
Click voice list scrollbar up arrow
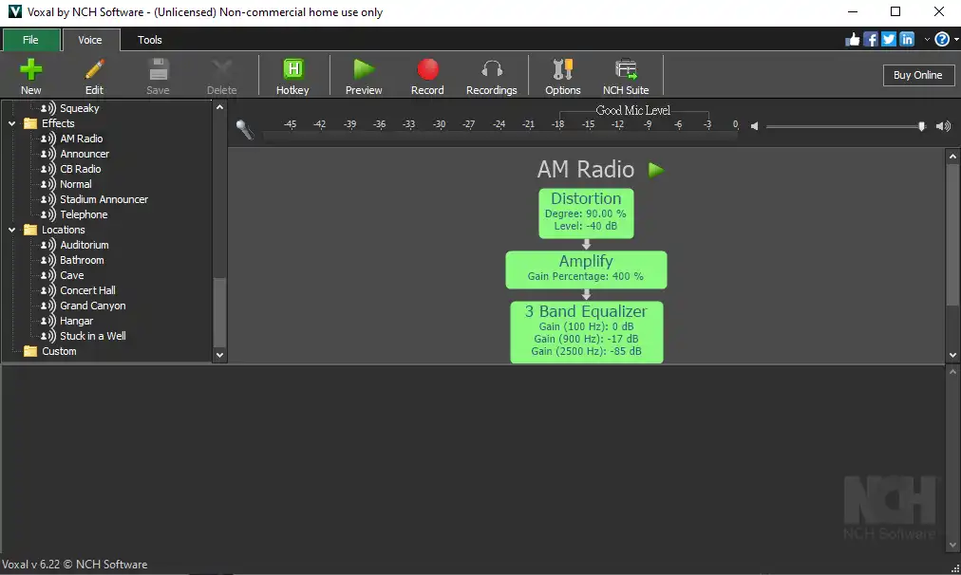(x=219, y=107)
